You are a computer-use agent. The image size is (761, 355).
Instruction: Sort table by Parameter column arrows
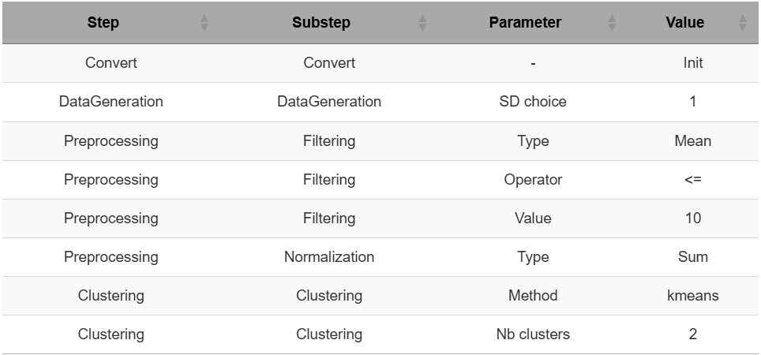[612, 23]
